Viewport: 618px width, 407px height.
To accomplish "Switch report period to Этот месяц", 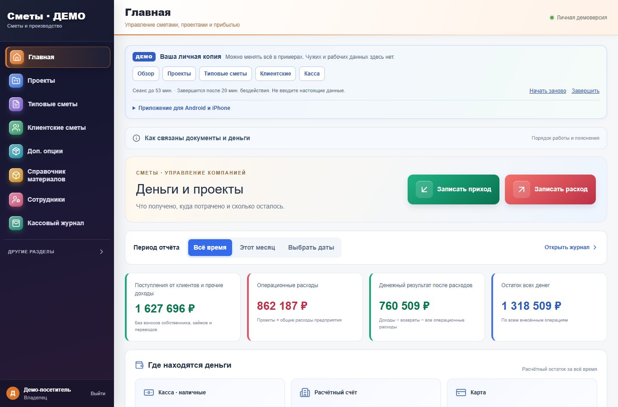I will point(257,247).
